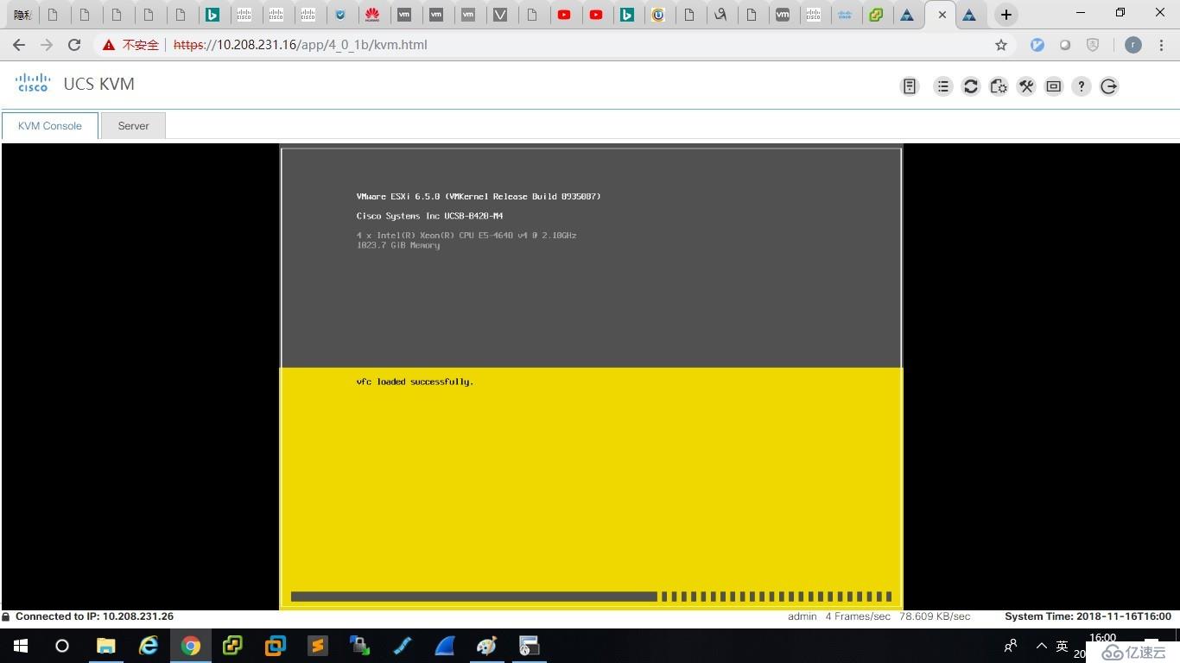Click the refresh arrows icon in the UCS KVM toolbar
Viewport: 1180px width, 663px height.
[x=971, y=86]
